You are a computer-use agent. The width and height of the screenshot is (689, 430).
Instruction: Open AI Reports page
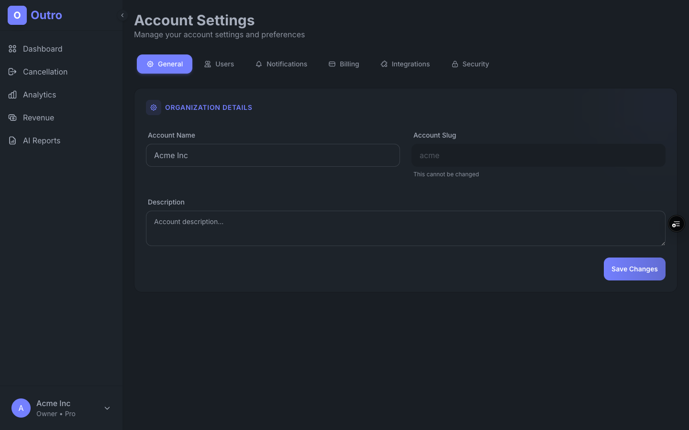pos(61,140)
